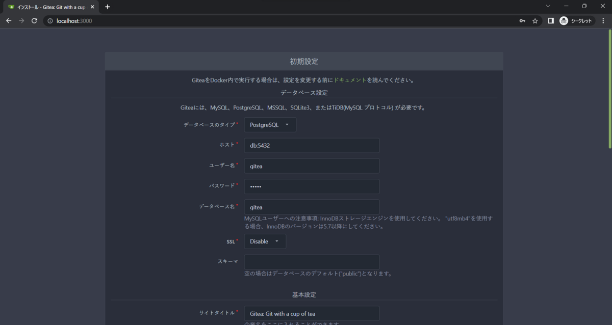Screen dimensions: 612x325
Task: Open a new browser tab
Action: tap(108, 7)
